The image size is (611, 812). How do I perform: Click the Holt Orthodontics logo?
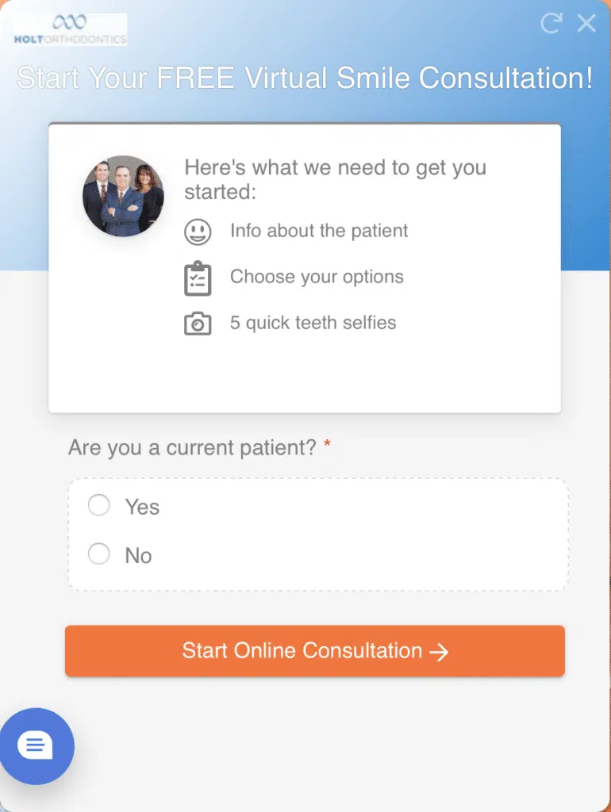coord(71,29)
